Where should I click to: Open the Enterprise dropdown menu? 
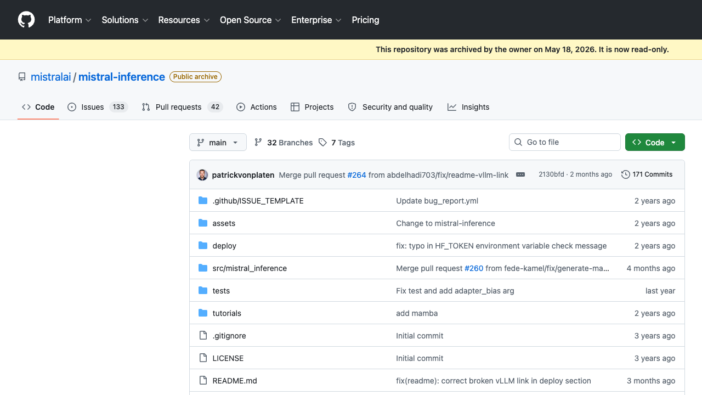coord(316,20)
